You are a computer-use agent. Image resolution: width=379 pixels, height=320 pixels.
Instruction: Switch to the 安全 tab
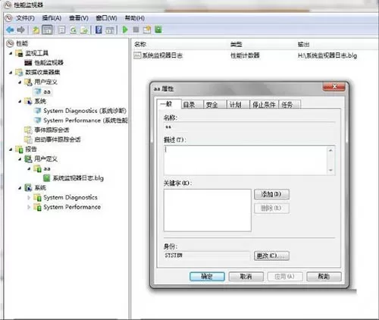click(215, 105)
